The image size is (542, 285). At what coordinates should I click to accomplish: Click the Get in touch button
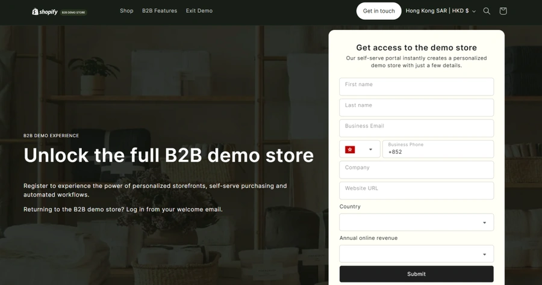point(379,11)
